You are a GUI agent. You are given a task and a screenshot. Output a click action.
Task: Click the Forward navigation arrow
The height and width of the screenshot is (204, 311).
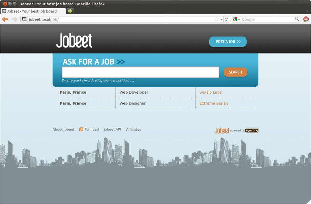tap(14, 19)
